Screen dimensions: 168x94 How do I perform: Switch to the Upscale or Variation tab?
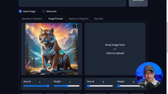click(32, 19)
